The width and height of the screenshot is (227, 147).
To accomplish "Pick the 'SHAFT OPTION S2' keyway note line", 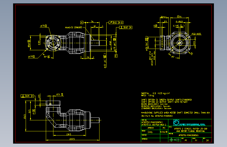I will 164,102.
